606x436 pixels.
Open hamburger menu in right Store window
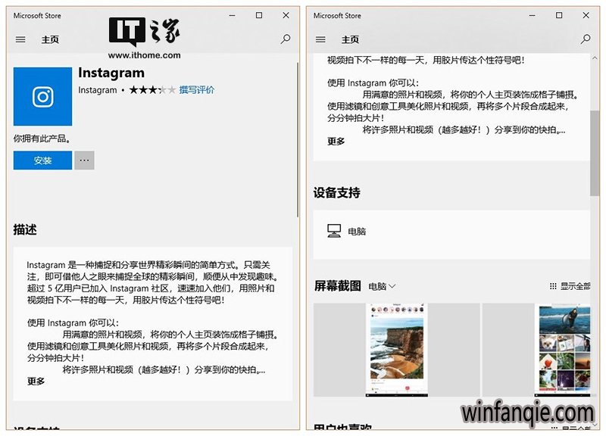point(320,39)
